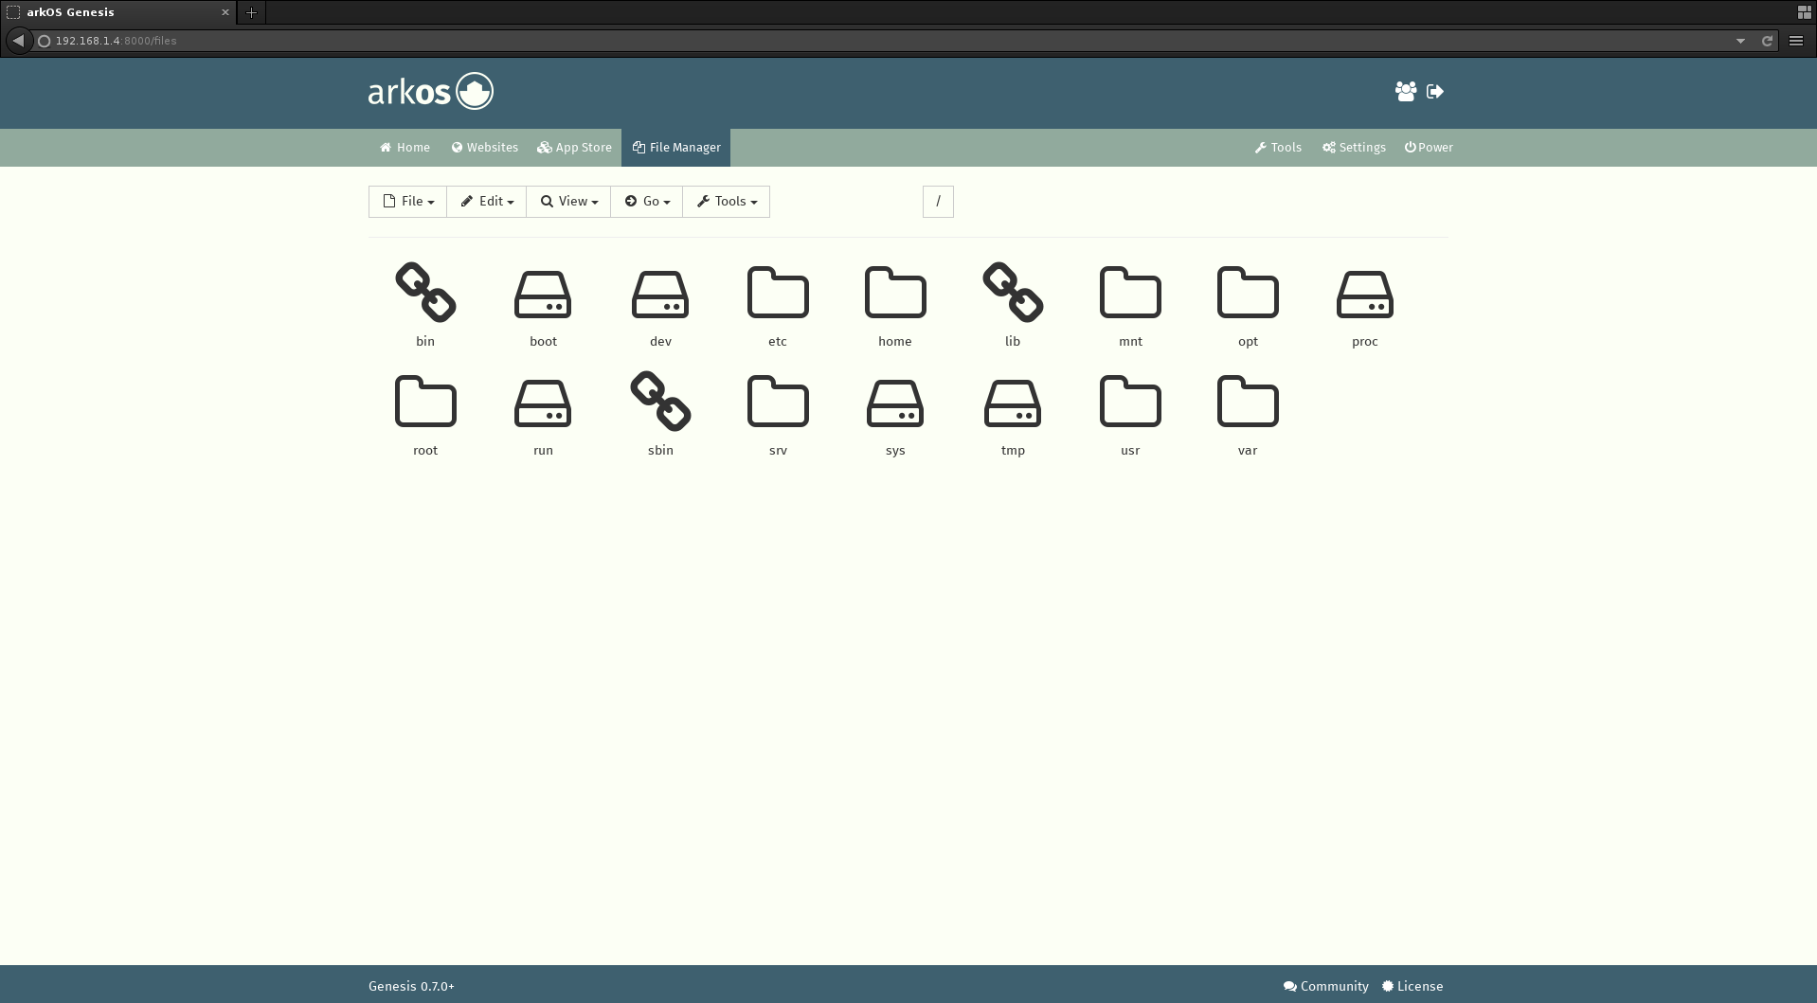Screen dimensions: 1817x1003
Task: Open the run drive icon
Action: 543,403
